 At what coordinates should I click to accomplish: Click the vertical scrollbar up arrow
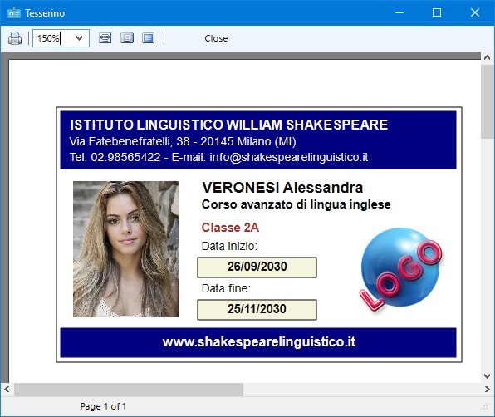tap(487, 57)
